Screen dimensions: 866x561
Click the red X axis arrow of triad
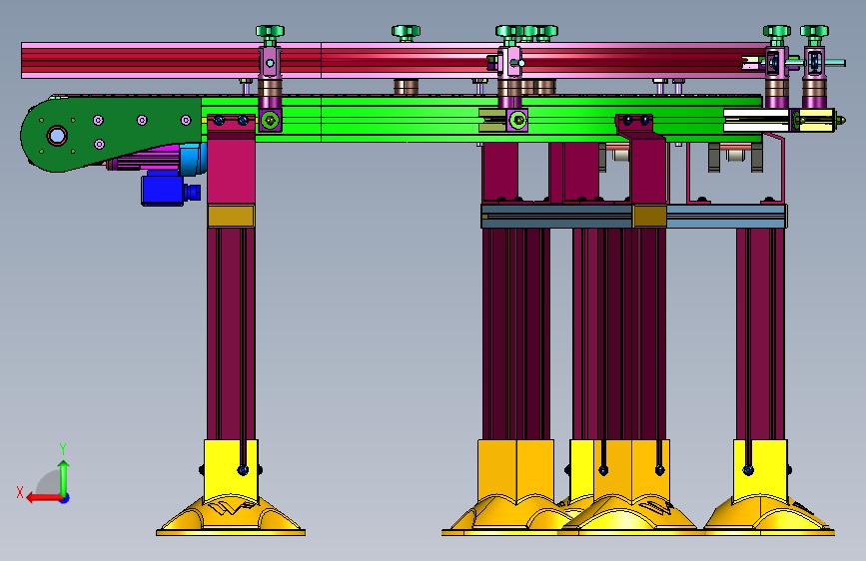click(43, 498)
